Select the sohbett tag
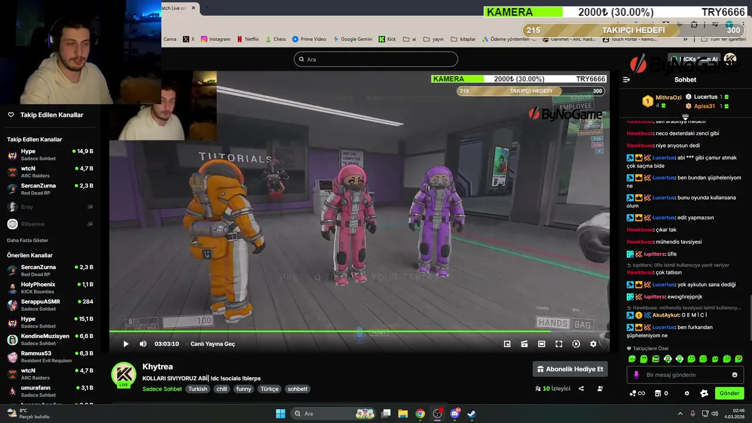Screen dimensions: 752x423 (x=298, y=389)
